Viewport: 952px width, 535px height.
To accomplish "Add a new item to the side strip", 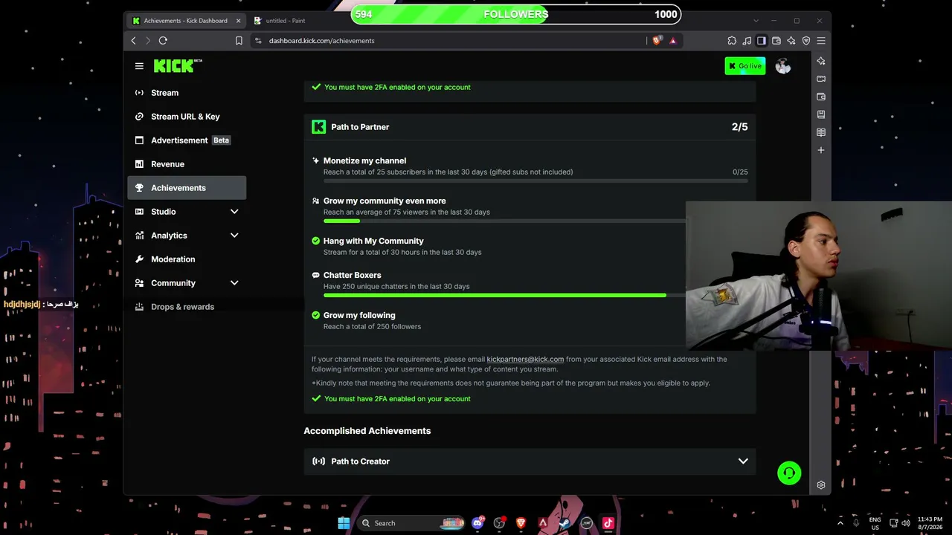I will click(821, 150).
